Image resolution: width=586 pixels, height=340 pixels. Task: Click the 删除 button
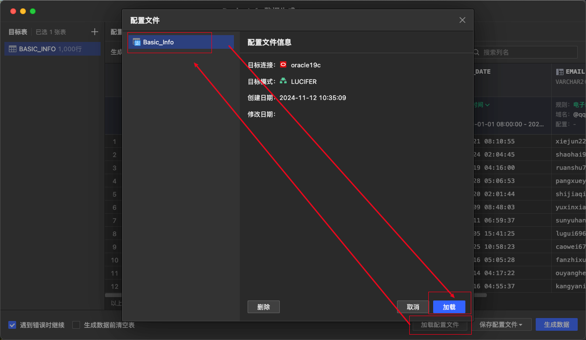coord(264,307)
